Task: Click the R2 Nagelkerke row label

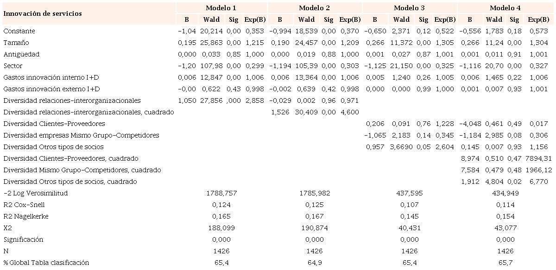Action: tap(25, 216)
